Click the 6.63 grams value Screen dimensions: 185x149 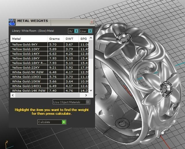click(x=53, y=54)
